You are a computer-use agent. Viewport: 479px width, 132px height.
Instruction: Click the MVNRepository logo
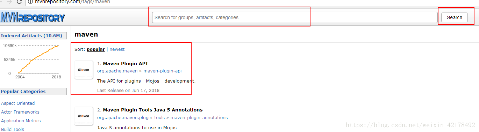(33, 17)
